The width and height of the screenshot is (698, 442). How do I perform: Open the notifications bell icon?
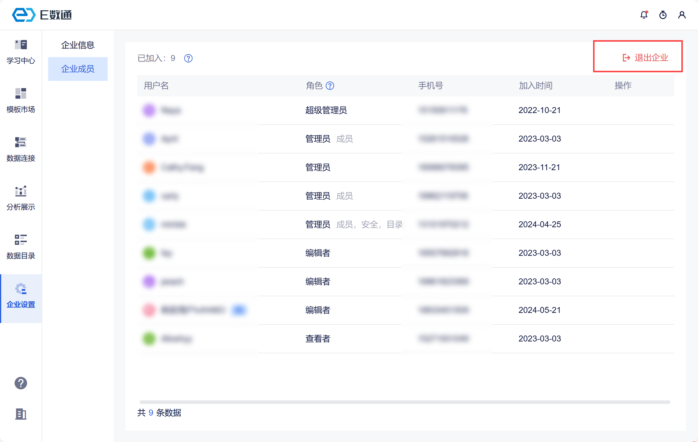(x=644, y=15)
